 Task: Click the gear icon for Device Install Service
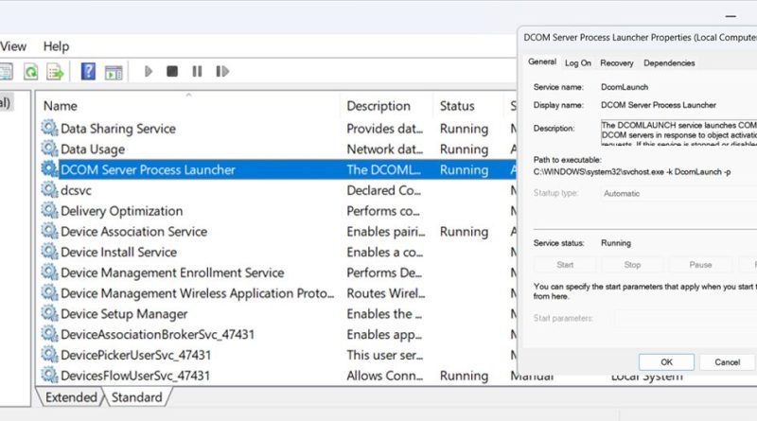point(49,252)
